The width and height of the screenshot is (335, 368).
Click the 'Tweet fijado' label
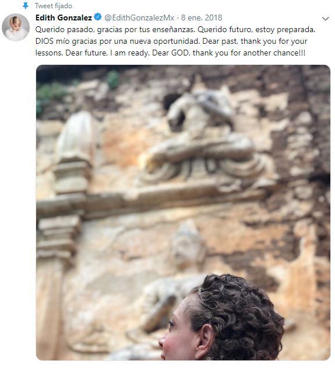54,6
